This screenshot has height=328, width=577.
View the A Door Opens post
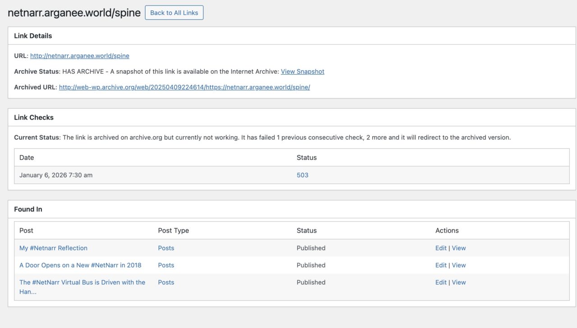pyautogui.click(x=458, y=265)
